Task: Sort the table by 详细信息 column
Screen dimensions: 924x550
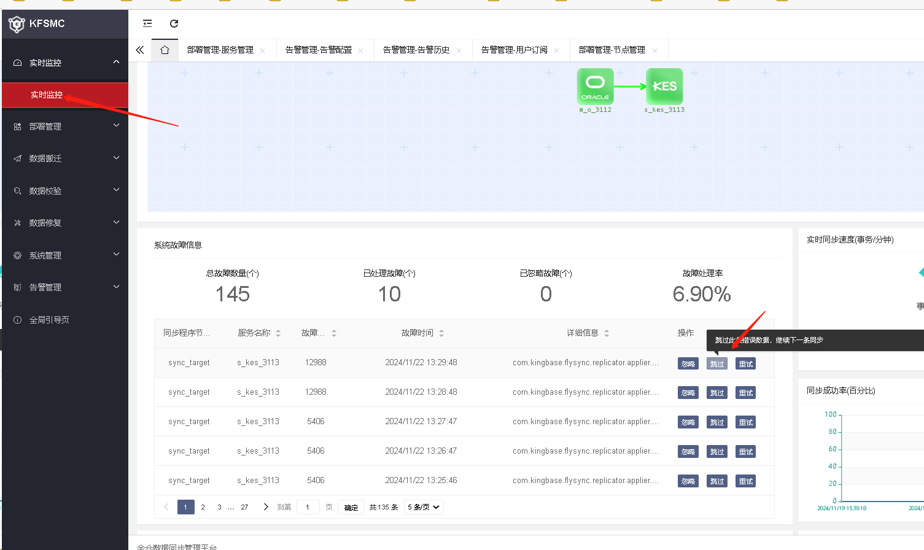Action: coord(607,333)
